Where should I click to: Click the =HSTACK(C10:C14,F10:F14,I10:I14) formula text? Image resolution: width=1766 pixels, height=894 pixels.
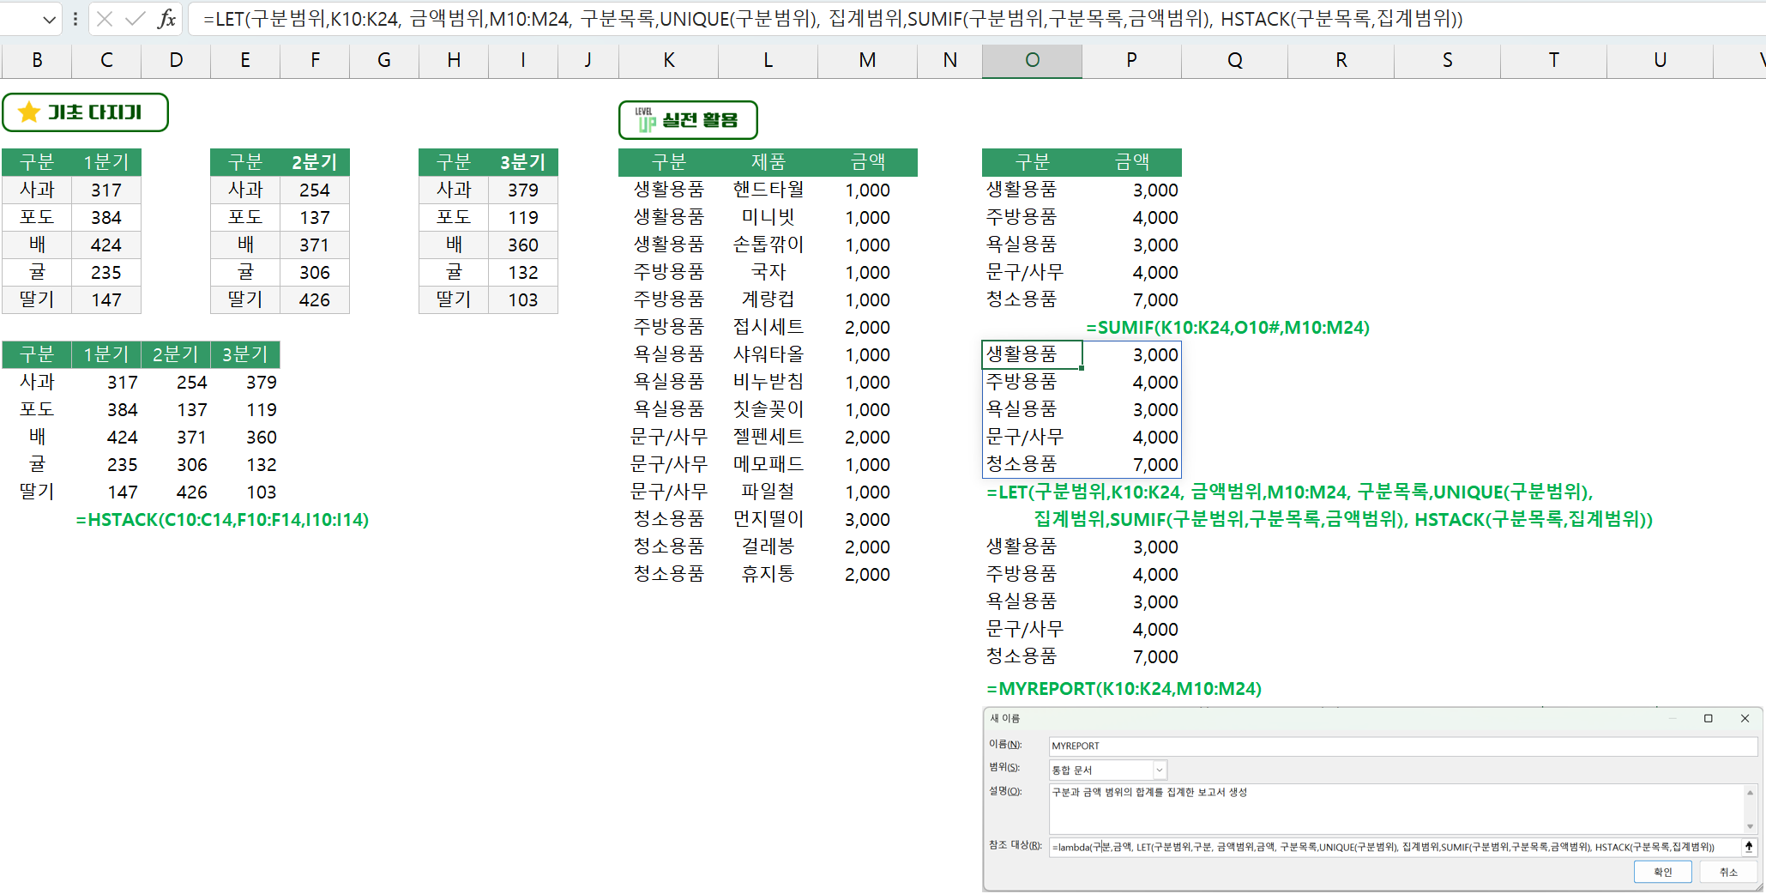click(x=222, y=520)
